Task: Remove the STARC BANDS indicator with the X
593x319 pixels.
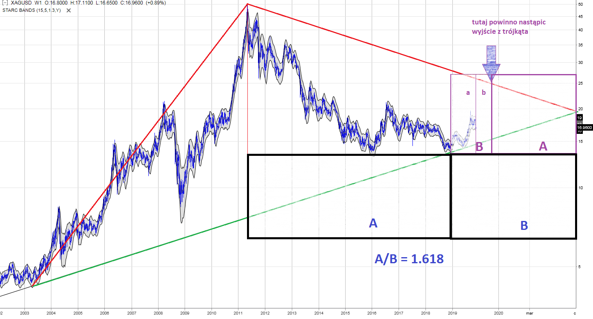Action: [68, 10]
